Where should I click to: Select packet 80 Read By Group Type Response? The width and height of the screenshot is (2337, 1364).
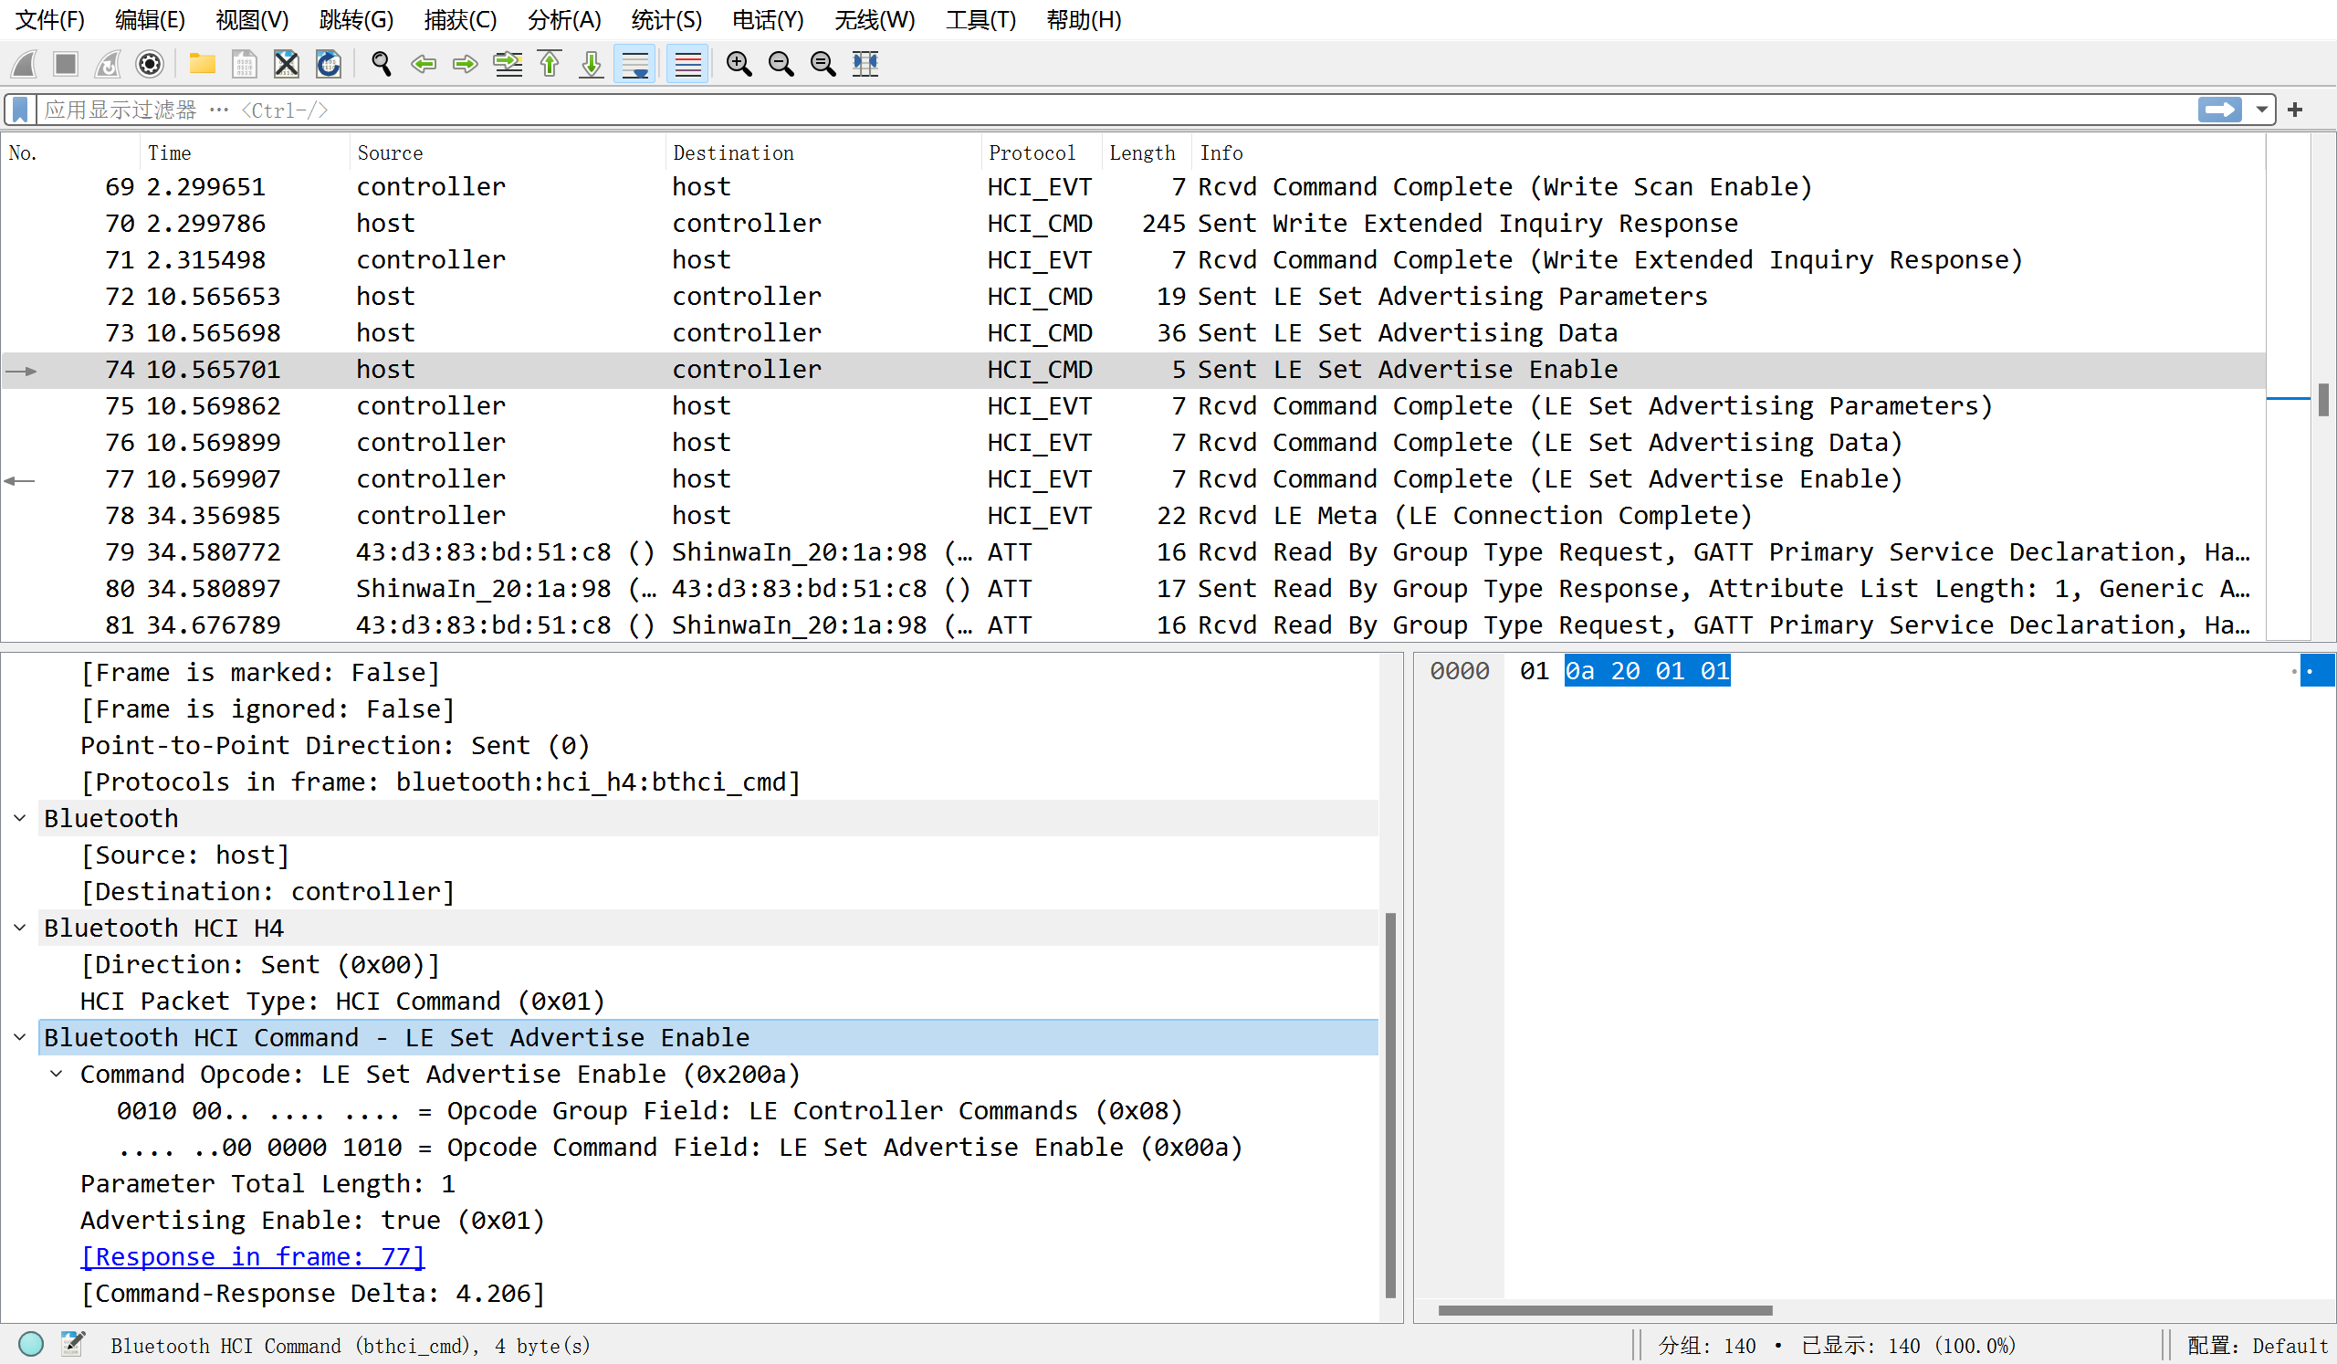coord(1132,589)
